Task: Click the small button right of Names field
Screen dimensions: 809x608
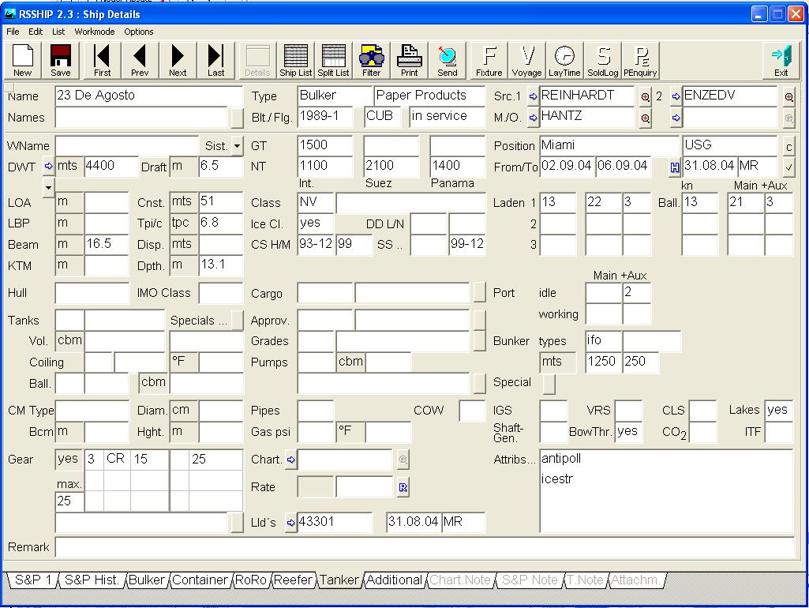Action: click(x=238, y=118)
